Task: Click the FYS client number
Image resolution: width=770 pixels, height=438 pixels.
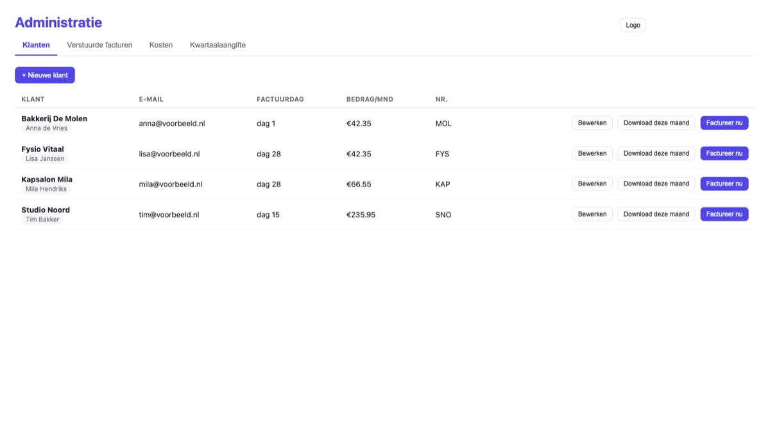Action: pos(442,154)
